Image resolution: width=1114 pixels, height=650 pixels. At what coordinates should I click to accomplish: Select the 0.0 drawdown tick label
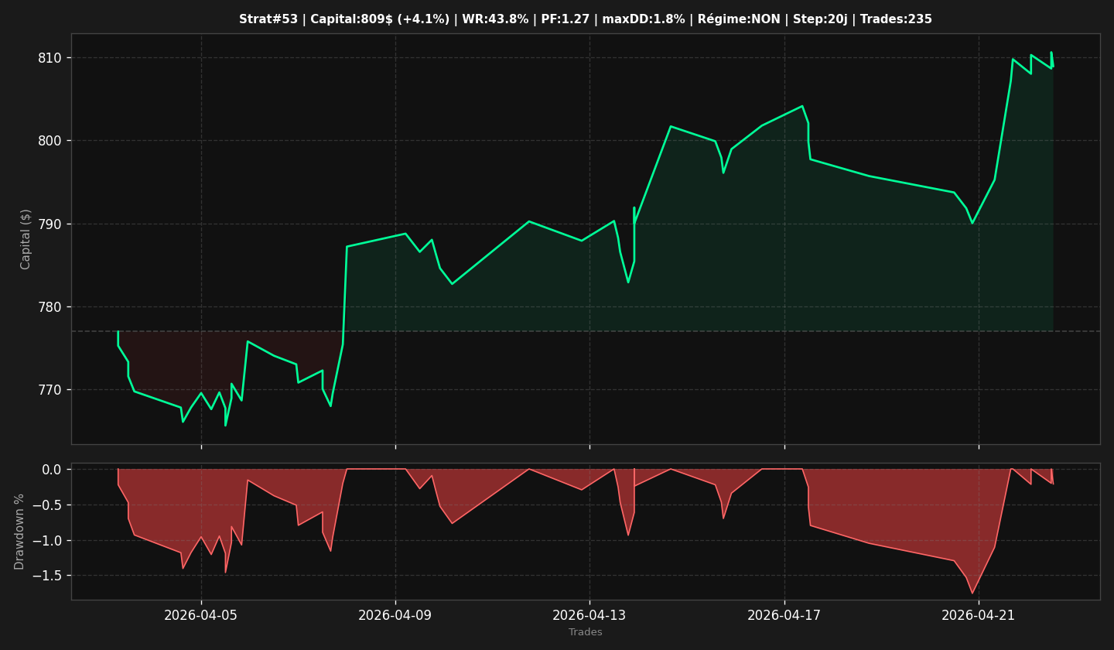pyautogui.click(x=51, y=470)
